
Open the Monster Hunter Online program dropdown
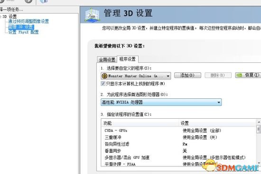[136, 76]
